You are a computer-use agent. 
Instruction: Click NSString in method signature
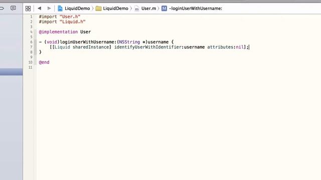pyautogui.click(x=129, y=42)
